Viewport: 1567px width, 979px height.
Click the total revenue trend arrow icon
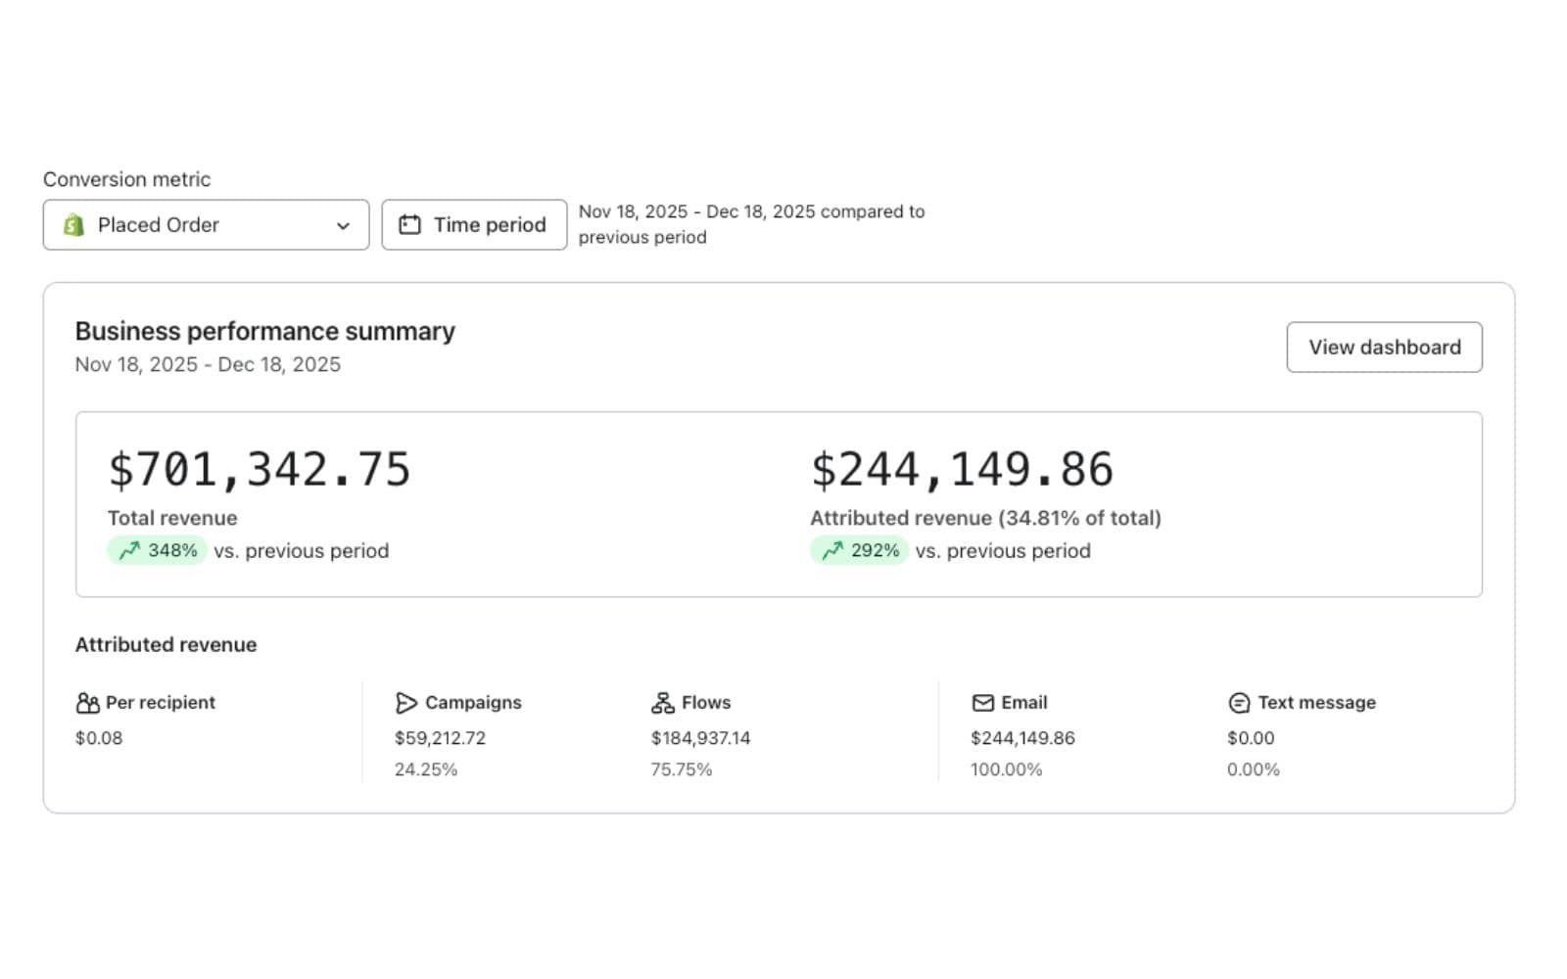tap(129, 551)
